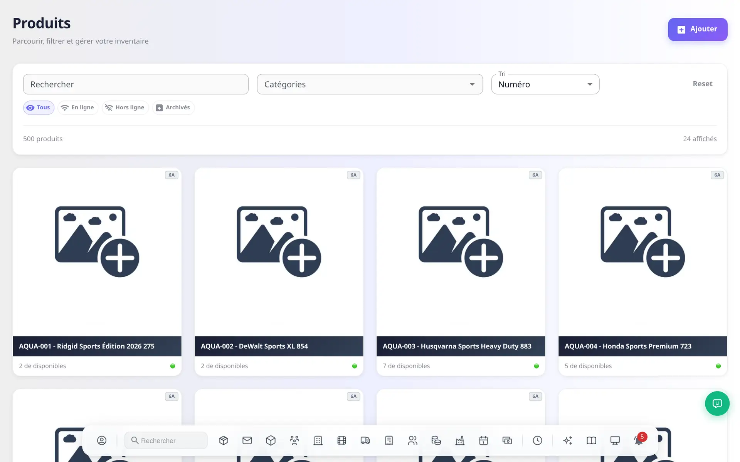Click the 6A badge on the AQUA-004 card
This screenshot has width=740, height=462.
tap(717, 175)
